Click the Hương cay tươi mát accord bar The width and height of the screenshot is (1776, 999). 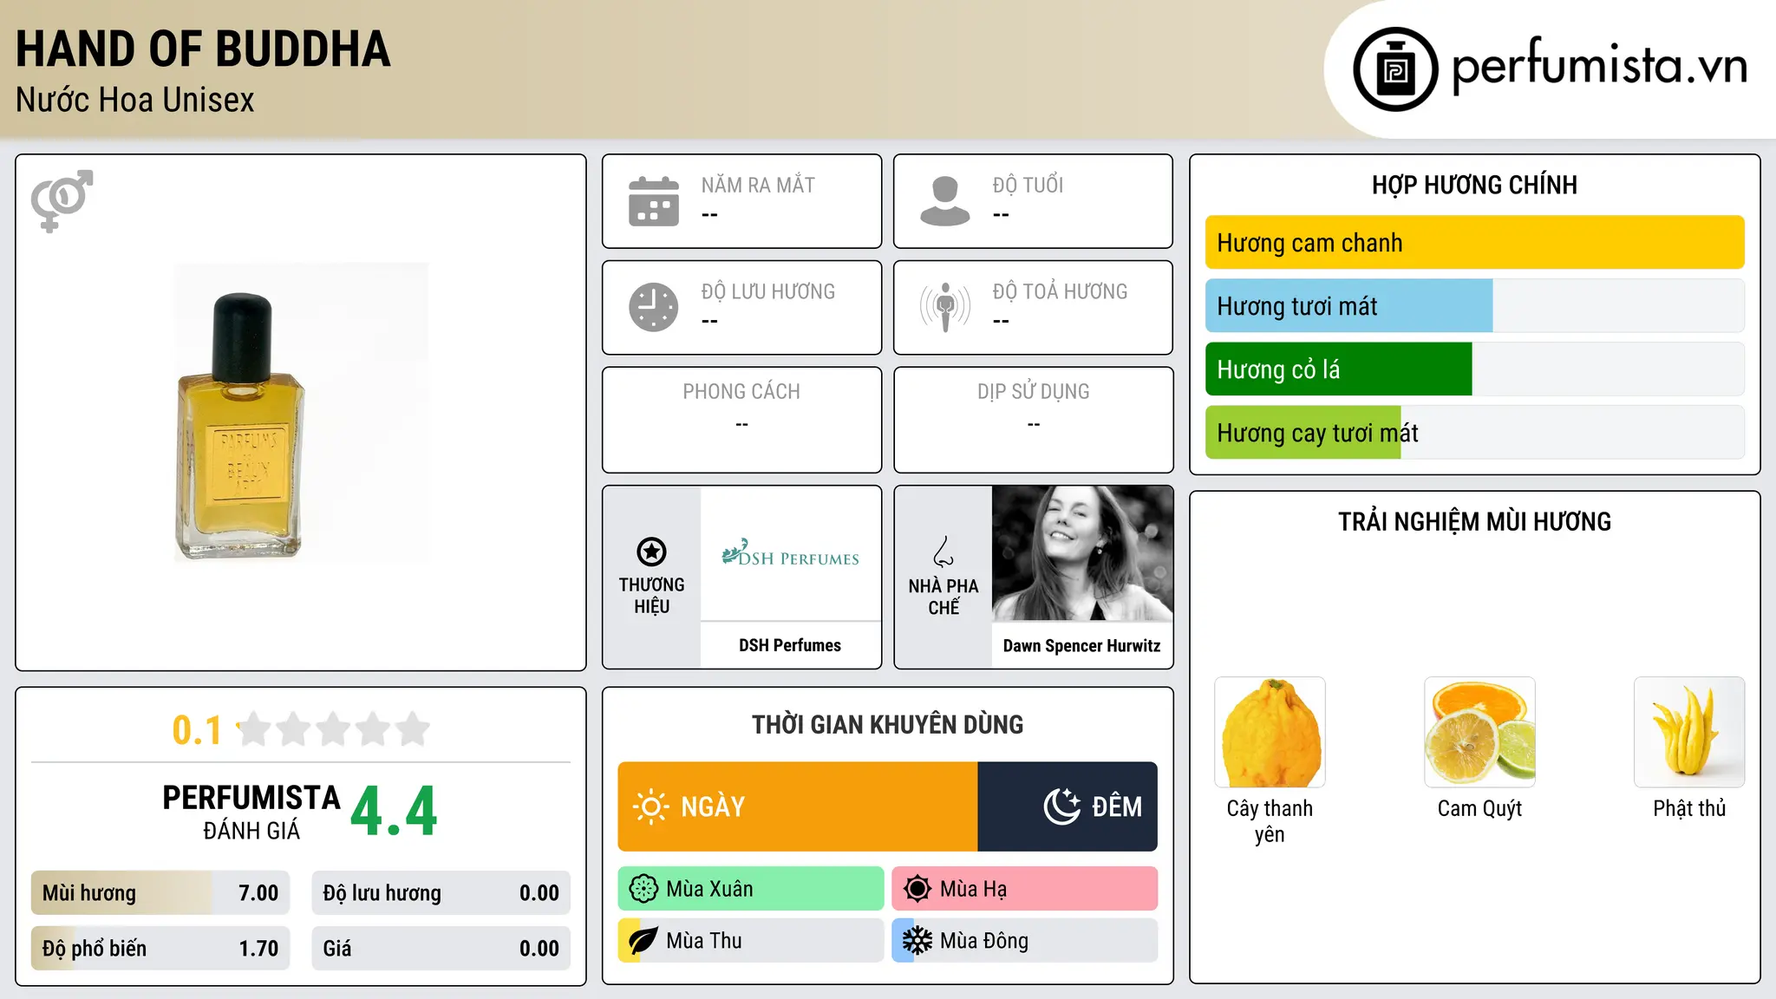pos(1303,433)
